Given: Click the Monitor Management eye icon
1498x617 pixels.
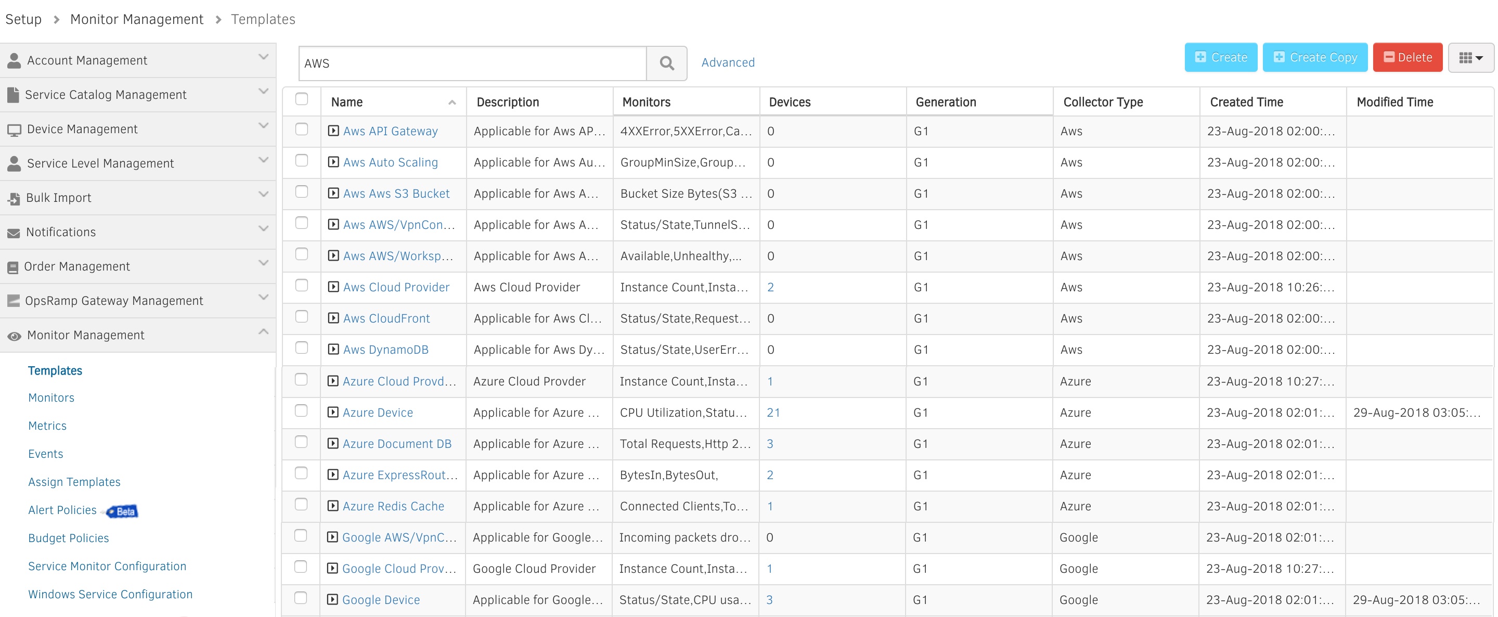Looking at the screenshot, I should tap(15, 336).
